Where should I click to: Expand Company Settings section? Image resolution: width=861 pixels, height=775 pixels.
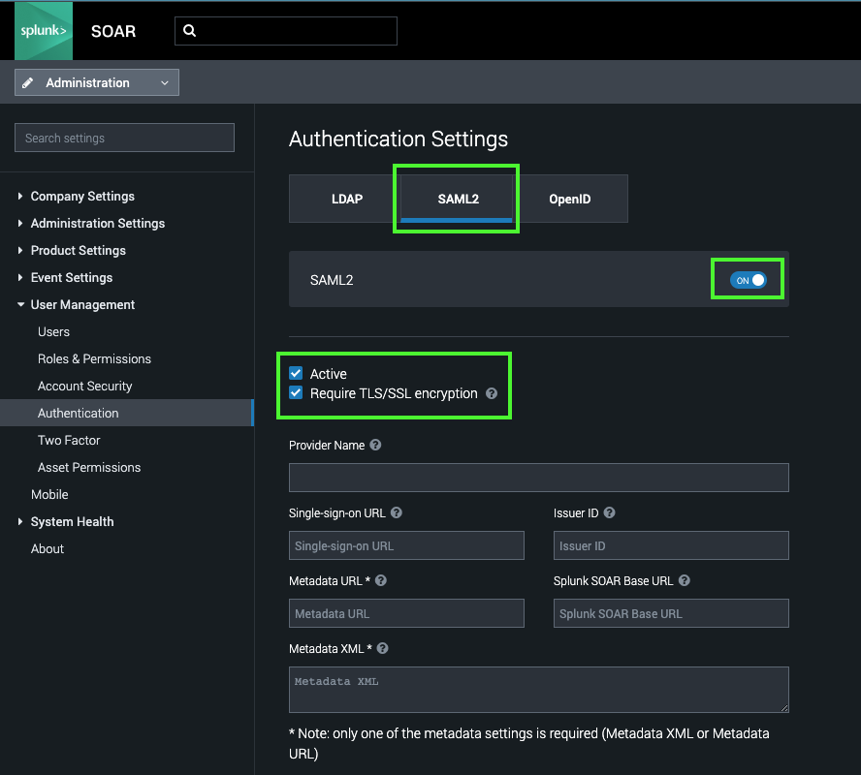[x=82, y=197]
